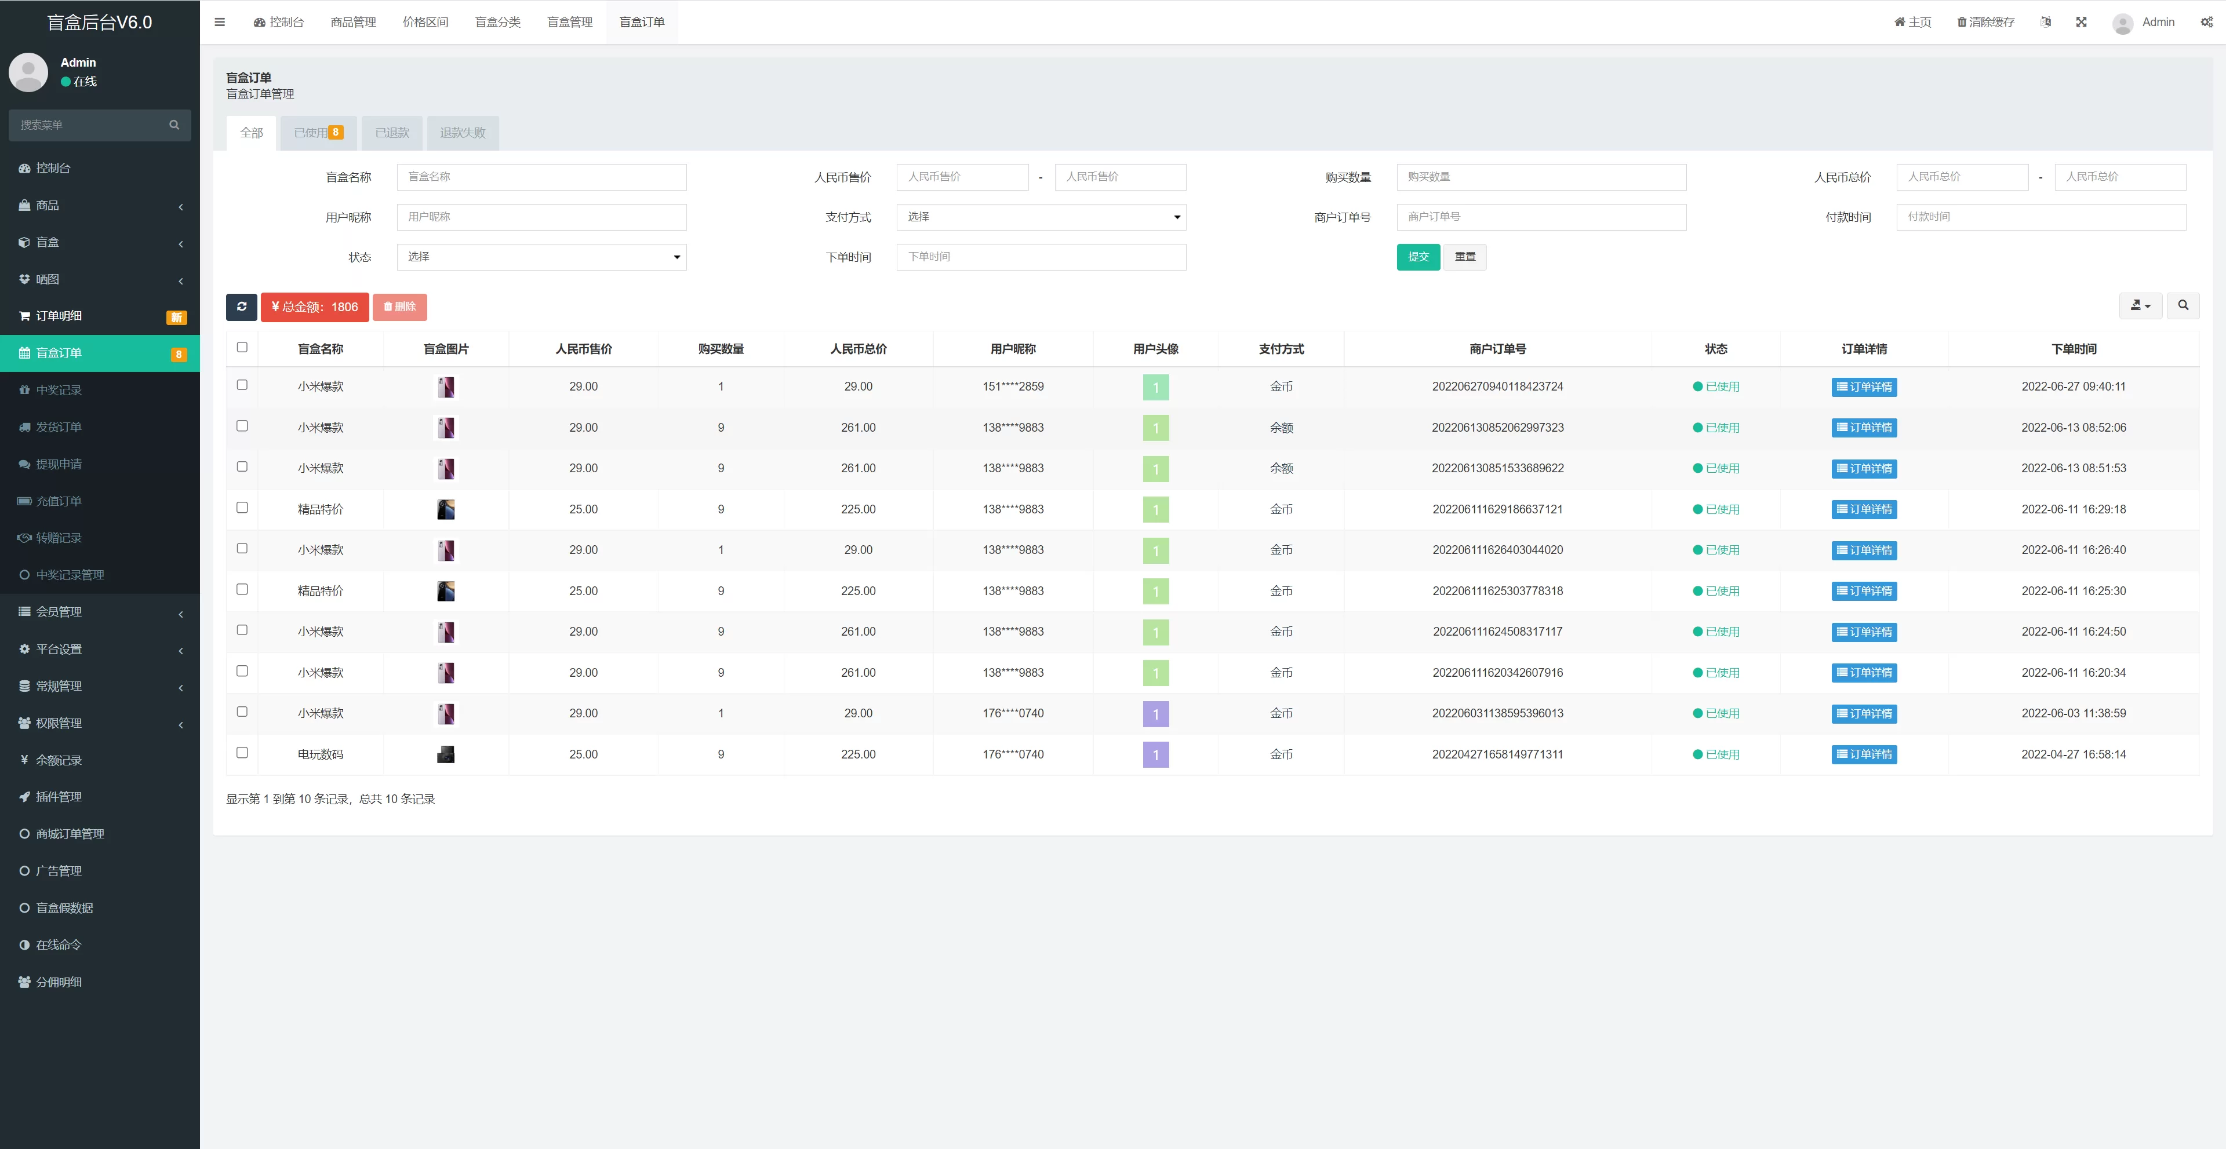
Task: Open the export data dropdown icon
Action: (x=2140, y=306)
